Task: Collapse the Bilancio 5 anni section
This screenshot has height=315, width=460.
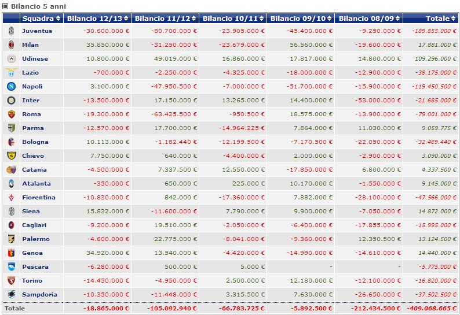Action: coord(5,6)
